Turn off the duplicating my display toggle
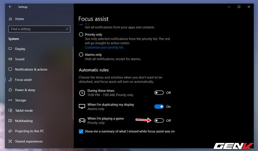This screenshot has height=151, width=258. pyautogui.click(x=159, y=106)
